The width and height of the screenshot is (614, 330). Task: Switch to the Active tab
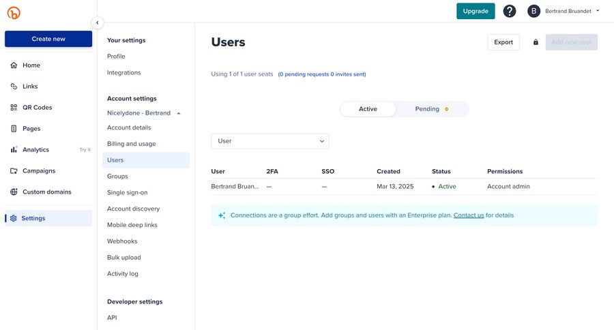(x=368, y=109)
